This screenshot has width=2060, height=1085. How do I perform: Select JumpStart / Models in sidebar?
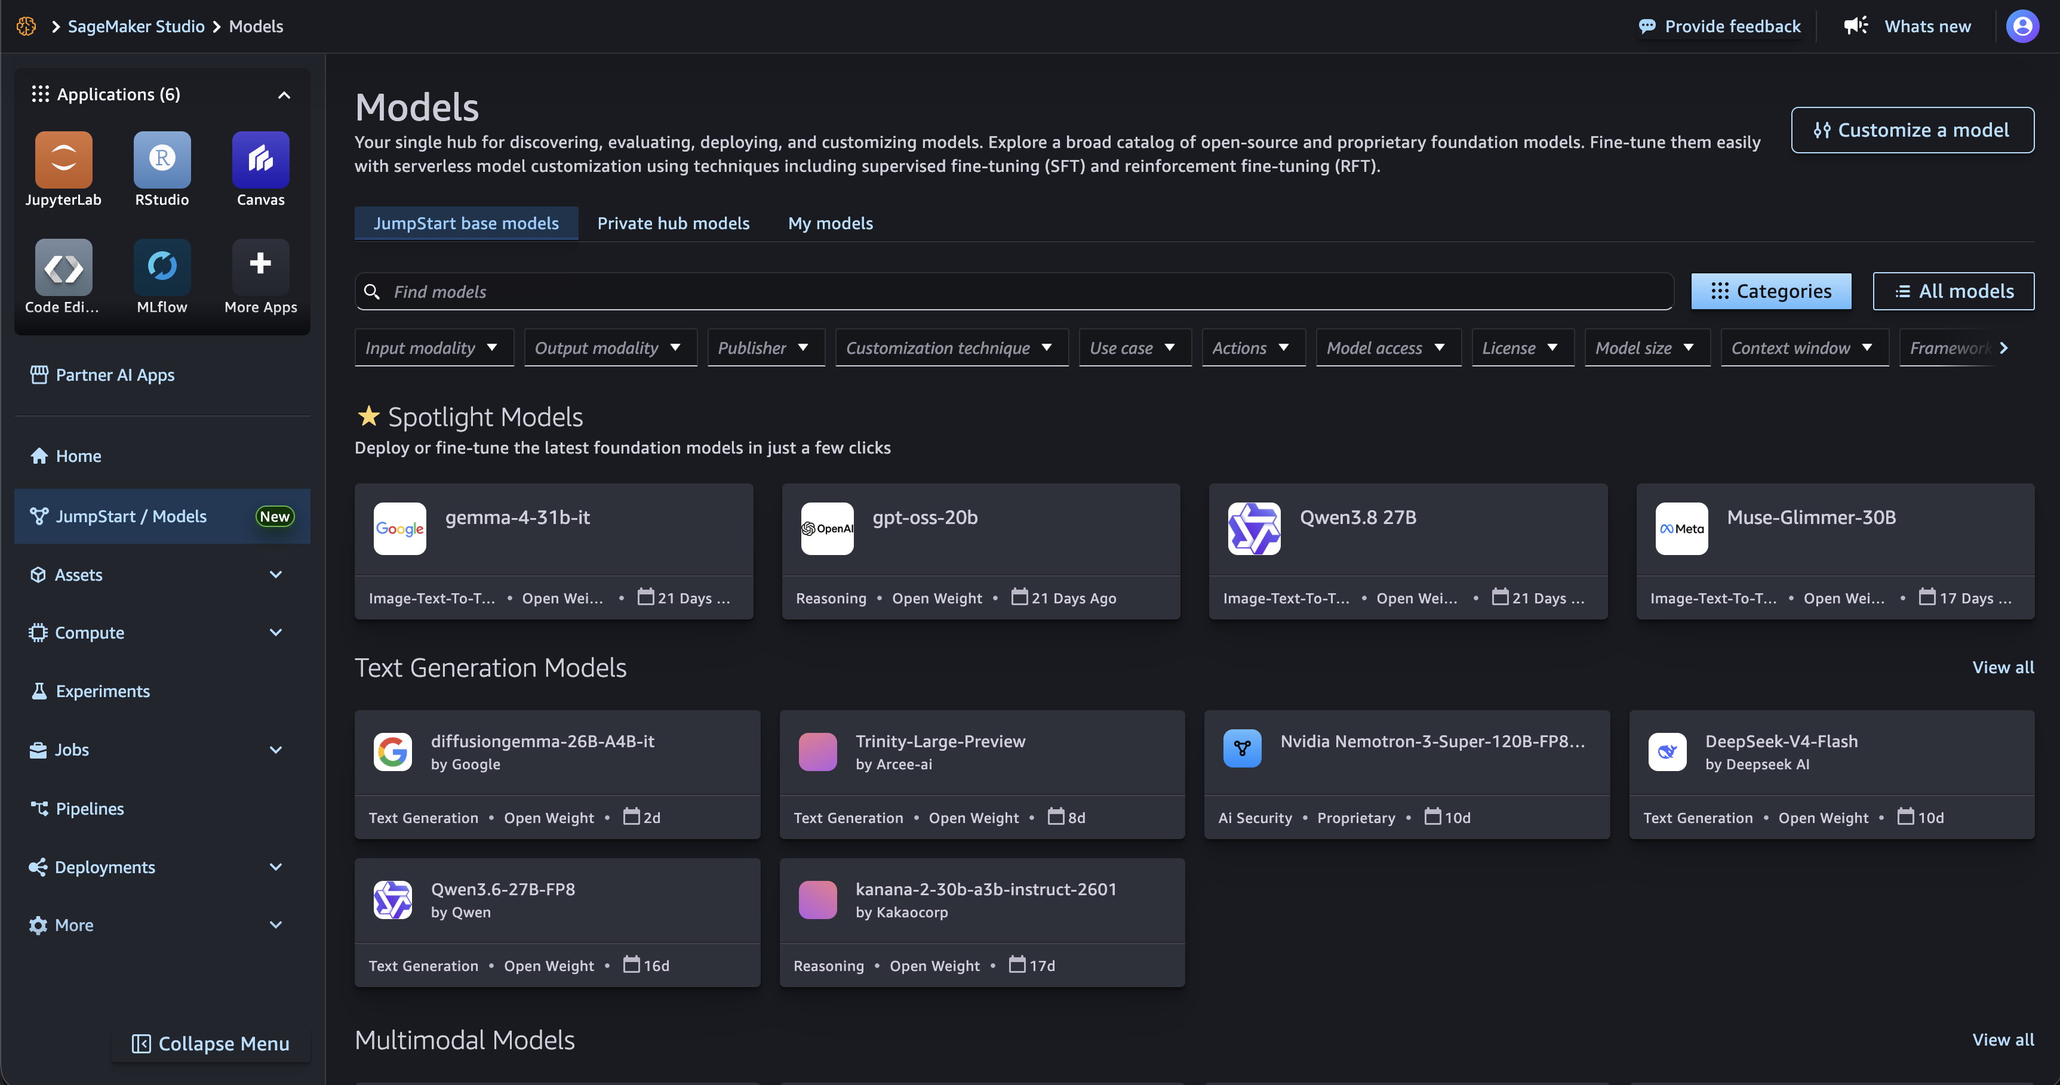(162, 516)
